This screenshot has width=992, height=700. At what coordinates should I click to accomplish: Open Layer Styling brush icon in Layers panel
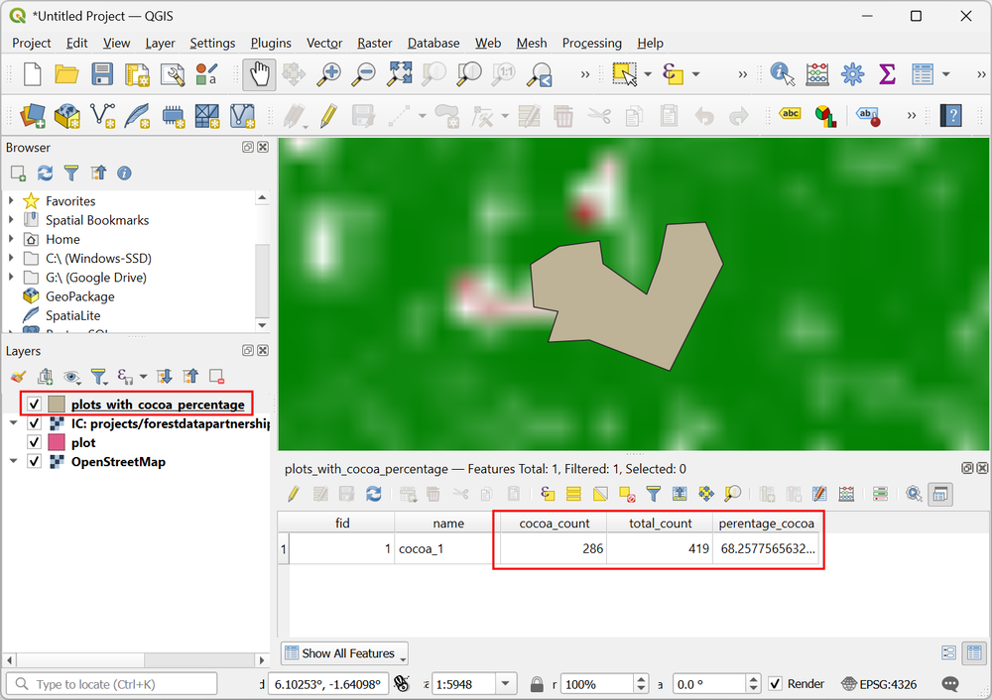click(x=18, y=377)
